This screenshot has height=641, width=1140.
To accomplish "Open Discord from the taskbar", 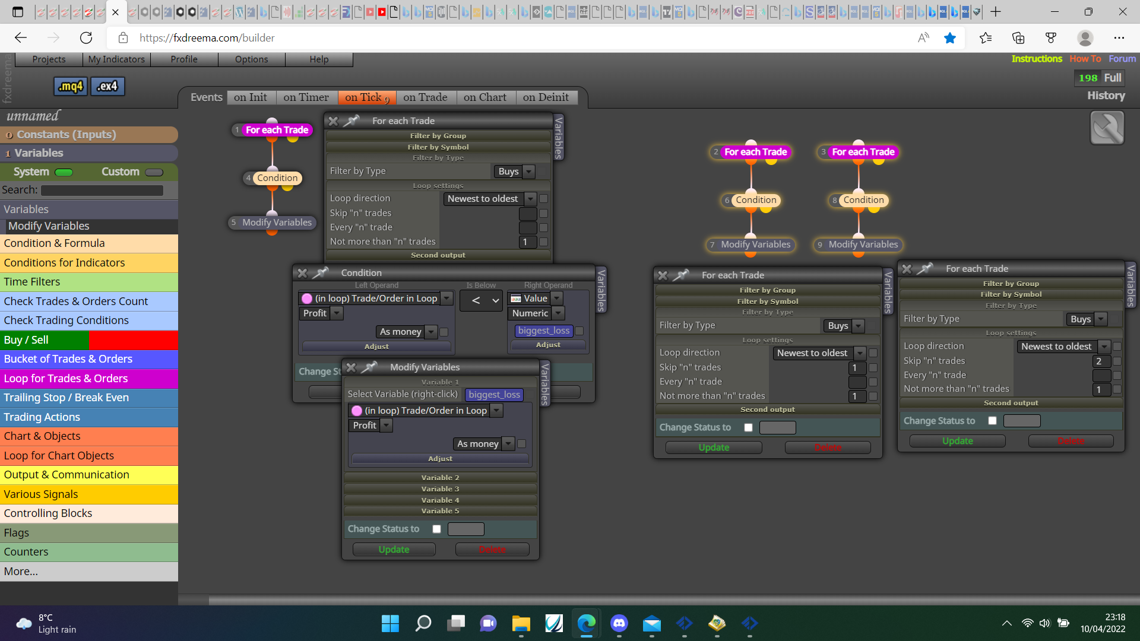I will [x=619, y=623].
